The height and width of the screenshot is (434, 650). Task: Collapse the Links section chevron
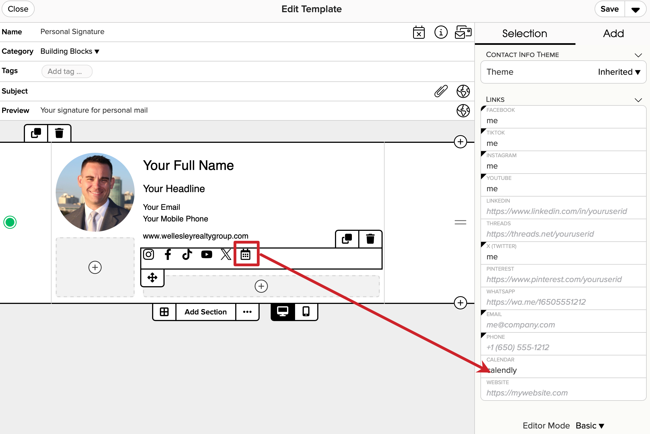[x=638, y=100]
